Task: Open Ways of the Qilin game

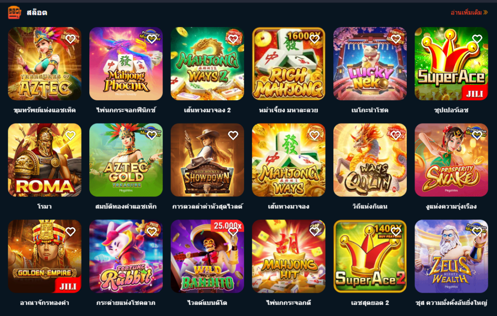Action: coord(370,160)
